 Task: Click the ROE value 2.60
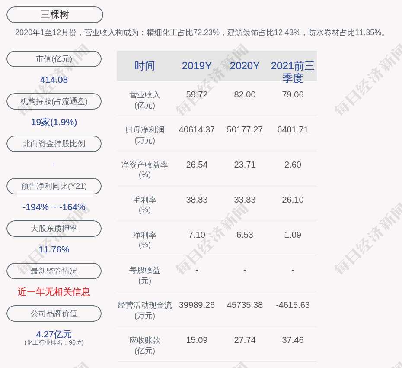tap(293, 165)
